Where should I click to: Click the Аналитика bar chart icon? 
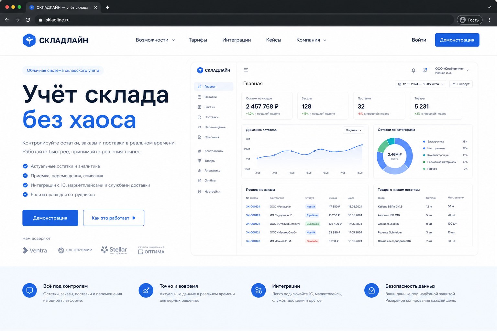click(200, 170)
